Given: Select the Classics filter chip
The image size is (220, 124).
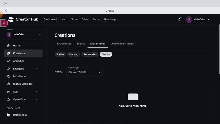Looking at the screenshot, I should point(106,54).
